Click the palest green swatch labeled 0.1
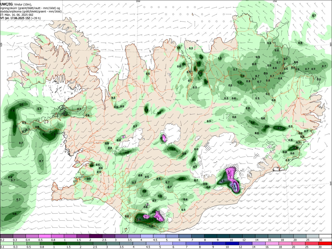 click(x=7, y=243)
